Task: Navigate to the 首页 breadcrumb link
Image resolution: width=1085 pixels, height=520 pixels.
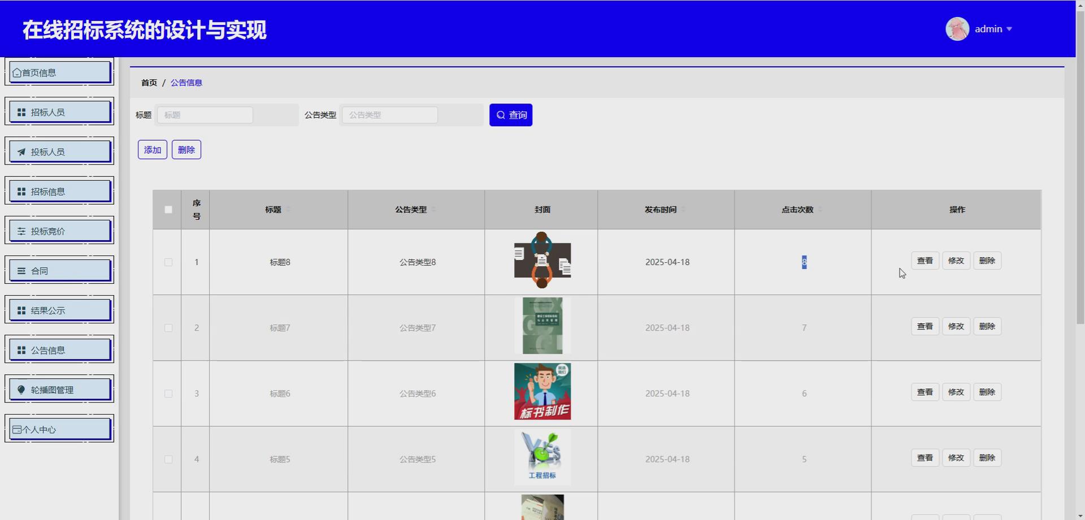Action: point(149,83)
